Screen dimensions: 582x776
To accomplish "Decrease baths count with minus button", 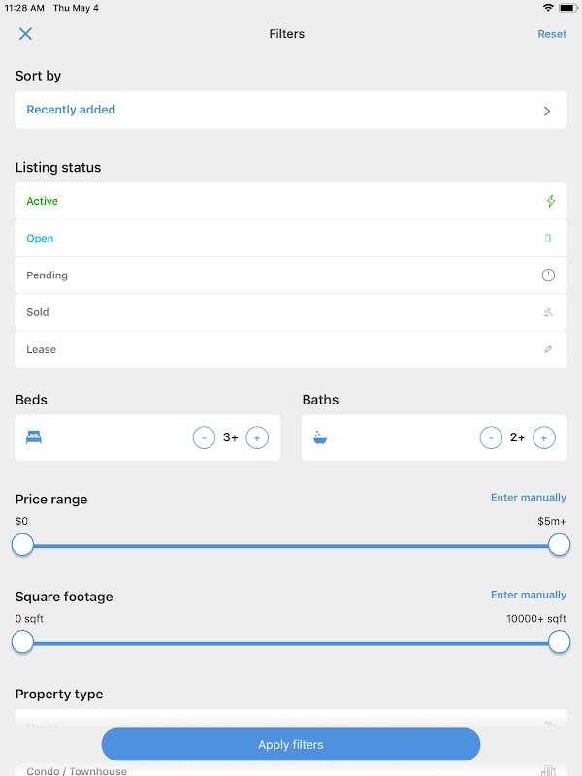I will 491,437.
